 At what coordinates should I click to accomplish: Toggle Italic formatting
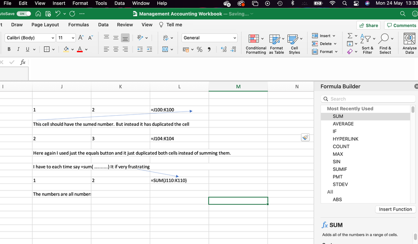click(x=18, y=49)
